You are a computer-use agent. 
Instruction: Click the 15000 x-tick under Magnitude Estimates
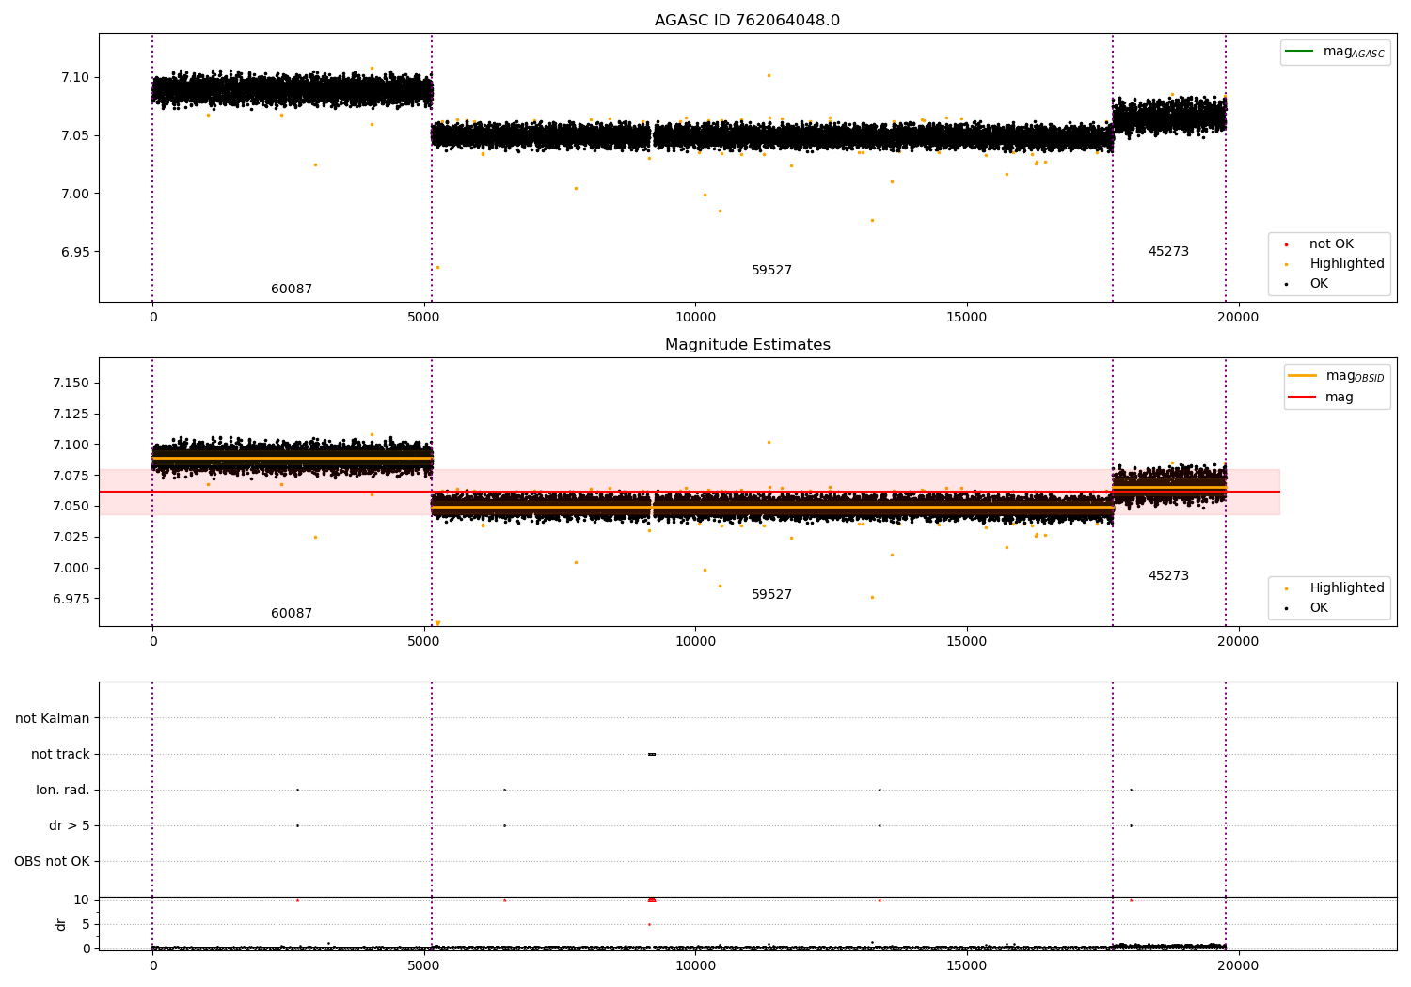966,642
